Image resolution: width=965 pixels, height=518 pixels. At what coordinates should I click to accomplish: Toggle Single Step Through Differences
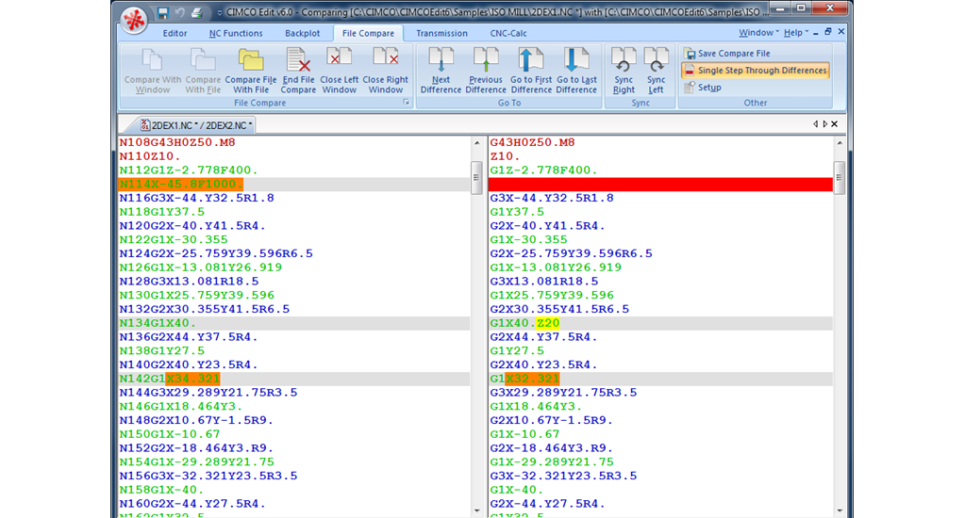tap(755, 71)
